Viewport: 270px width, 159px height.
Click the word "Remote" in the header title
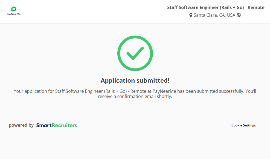(256, 7)
